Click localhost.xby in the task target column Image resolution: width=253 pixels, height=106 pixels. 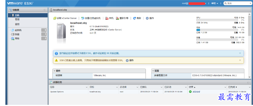[x=95, y=92]
